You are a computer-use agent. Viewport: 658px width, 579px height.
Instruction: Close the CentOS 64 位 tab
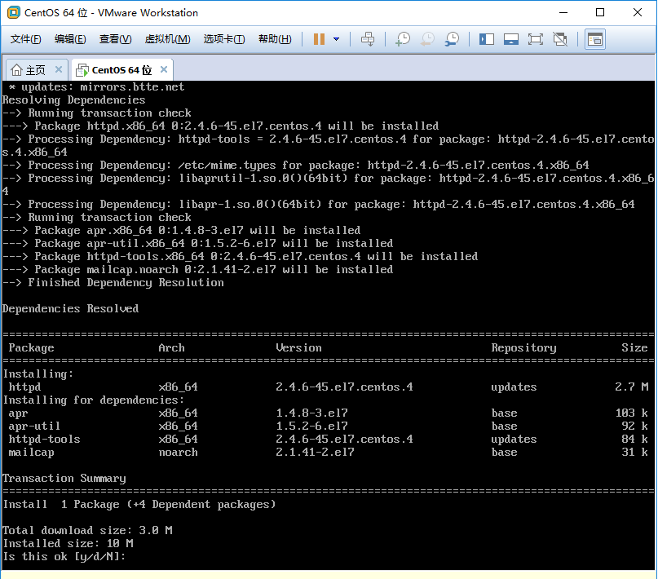click(164, 69)
